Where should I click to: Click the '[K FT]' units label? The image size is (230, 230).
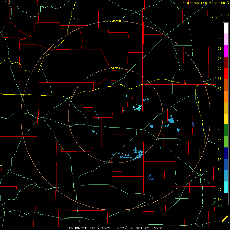coord(216,18)
